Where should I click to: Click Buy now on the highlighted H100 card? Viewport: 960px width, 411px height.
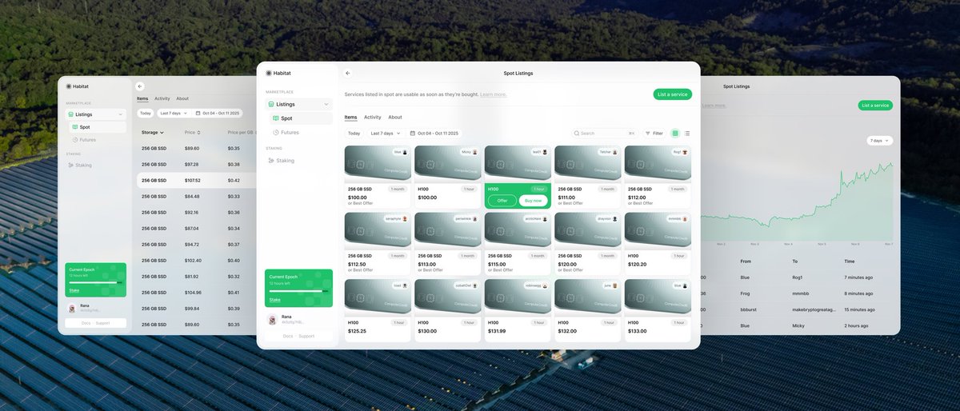pyautogui.click(x=532, y=201)
